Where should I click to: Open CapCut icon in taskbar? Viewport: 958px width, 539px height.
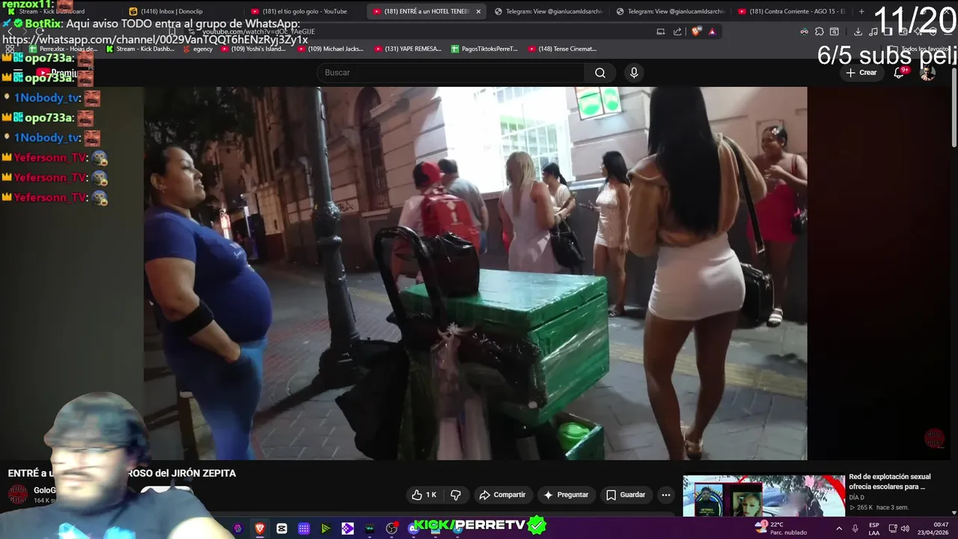281,529
